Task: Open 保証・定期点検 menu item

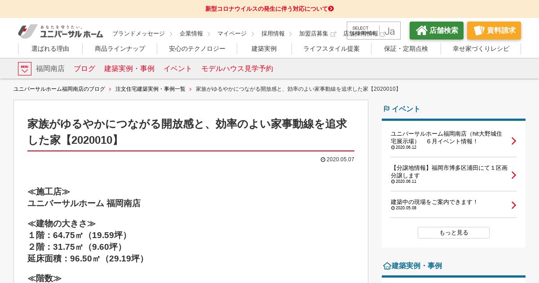Action: pyautogui.click(x=406, y=49)
